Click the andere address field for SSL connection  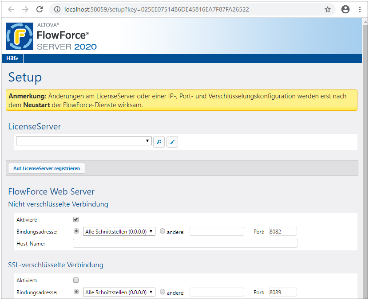pyautogui.click(x=217, y=292)
